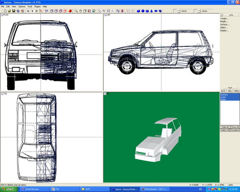
Task: Click the zoom extents box icon
Action: pyautogui.click(x=85, y=11)
